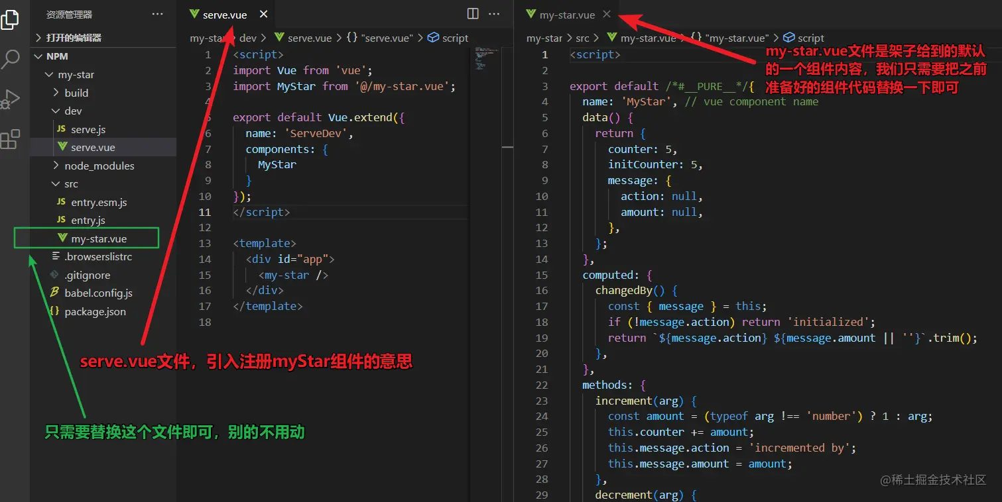This screenshot has height=502, width=1002.
Task: Switch to the serve.vue editor tab
Action: (225, 14)
